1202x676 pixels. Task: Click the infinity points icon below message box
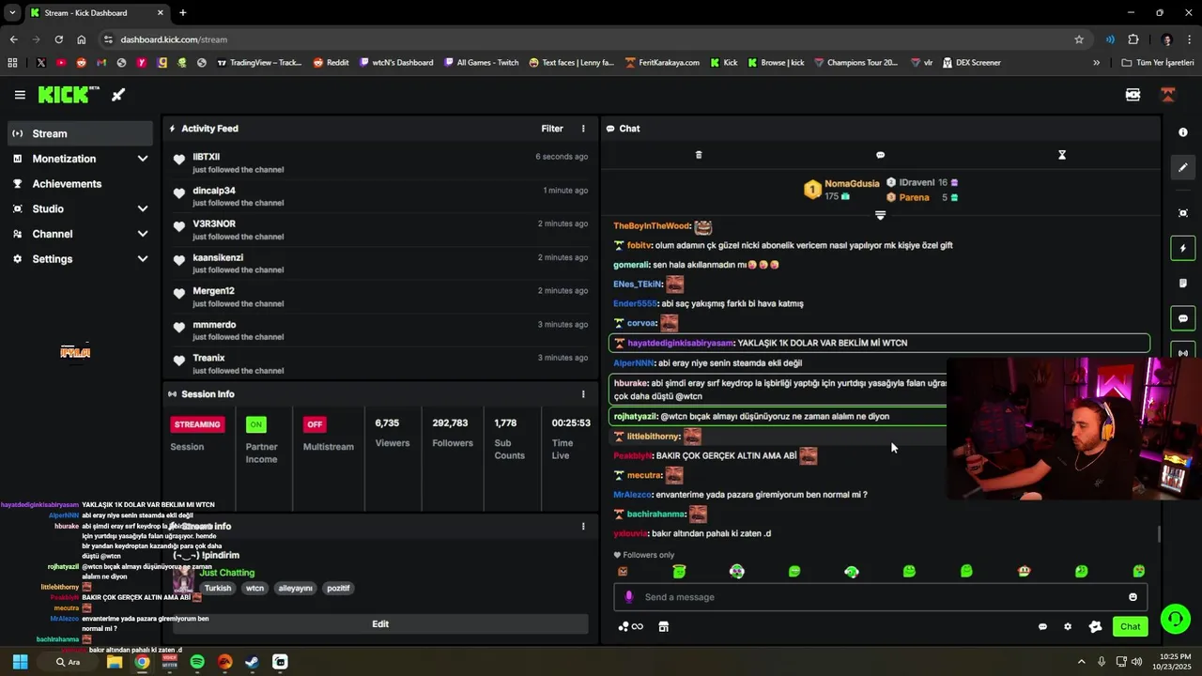631,626
